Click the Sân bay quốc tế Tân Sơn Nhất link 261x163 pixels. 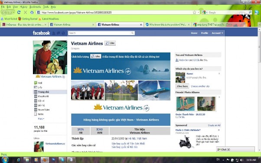(128, 143)
